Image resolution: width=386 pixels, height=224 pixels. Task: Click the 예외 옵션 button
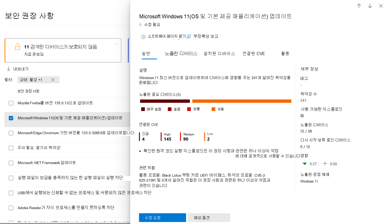(209, 218)
